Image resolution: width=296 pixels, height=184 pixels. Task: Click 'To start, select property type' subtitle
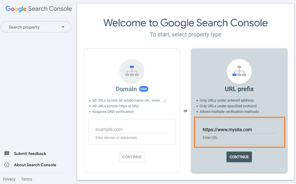tap(186, 34)
